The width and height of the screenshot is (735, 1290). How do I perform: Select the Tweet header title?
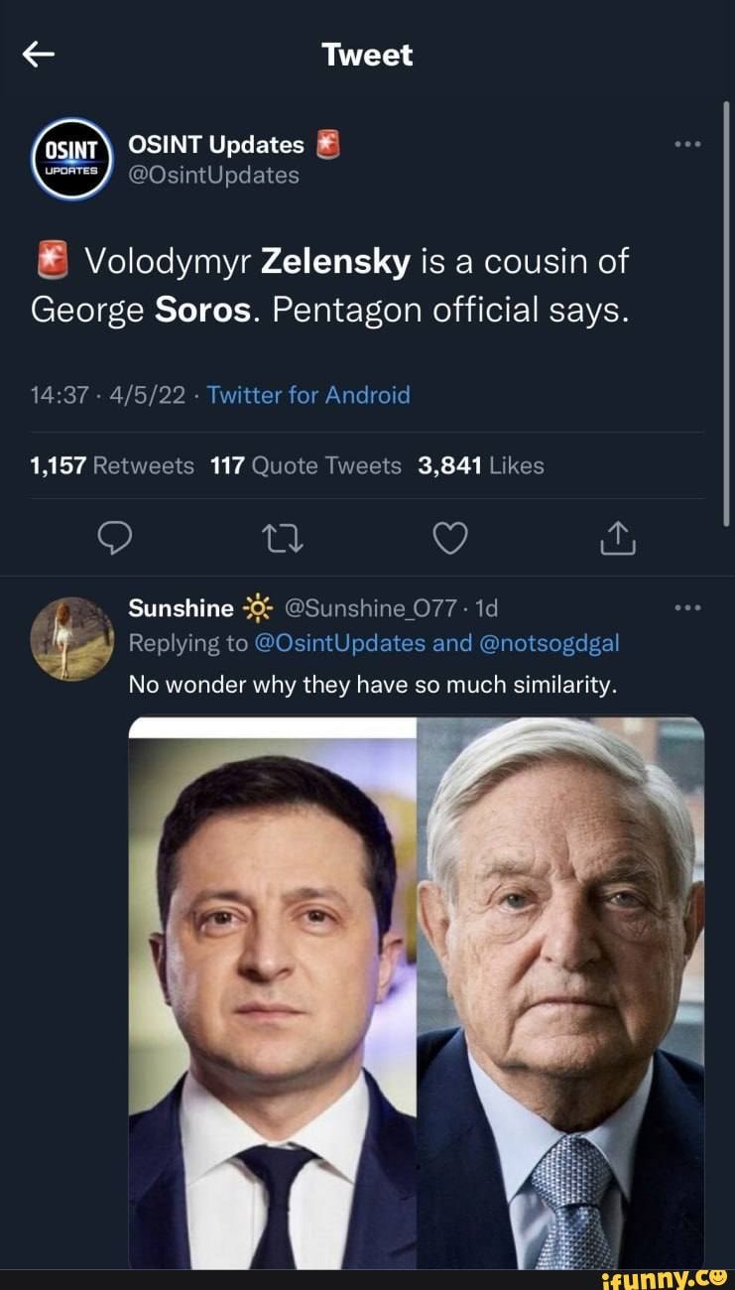point(367,55)
